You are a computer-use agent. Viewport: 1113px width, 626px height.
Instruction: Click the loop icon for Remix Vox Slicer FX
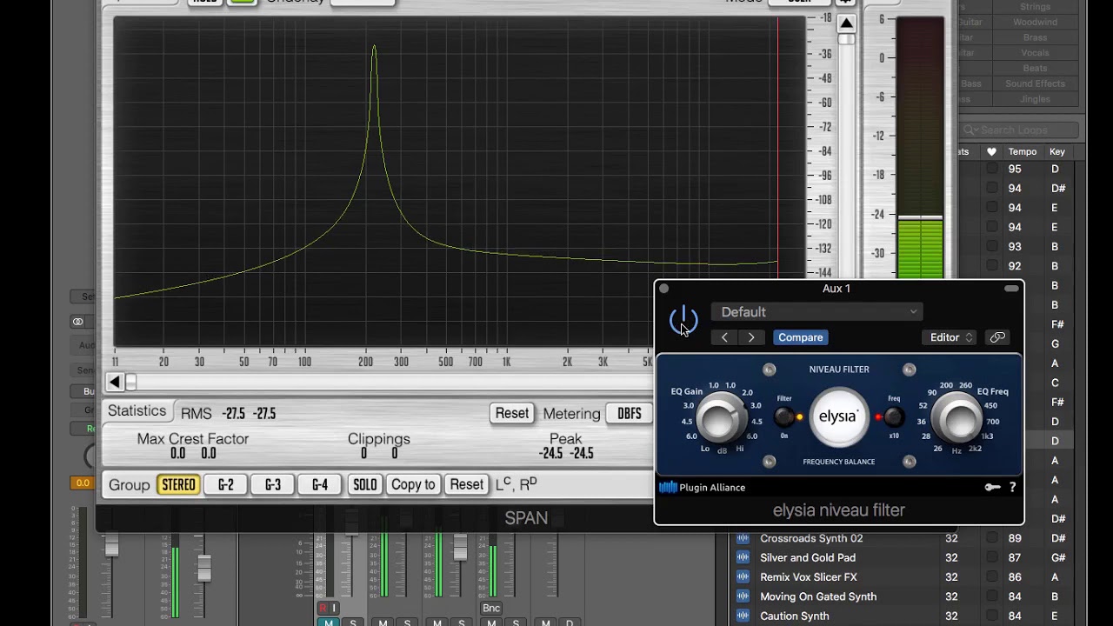pos(743,577)
